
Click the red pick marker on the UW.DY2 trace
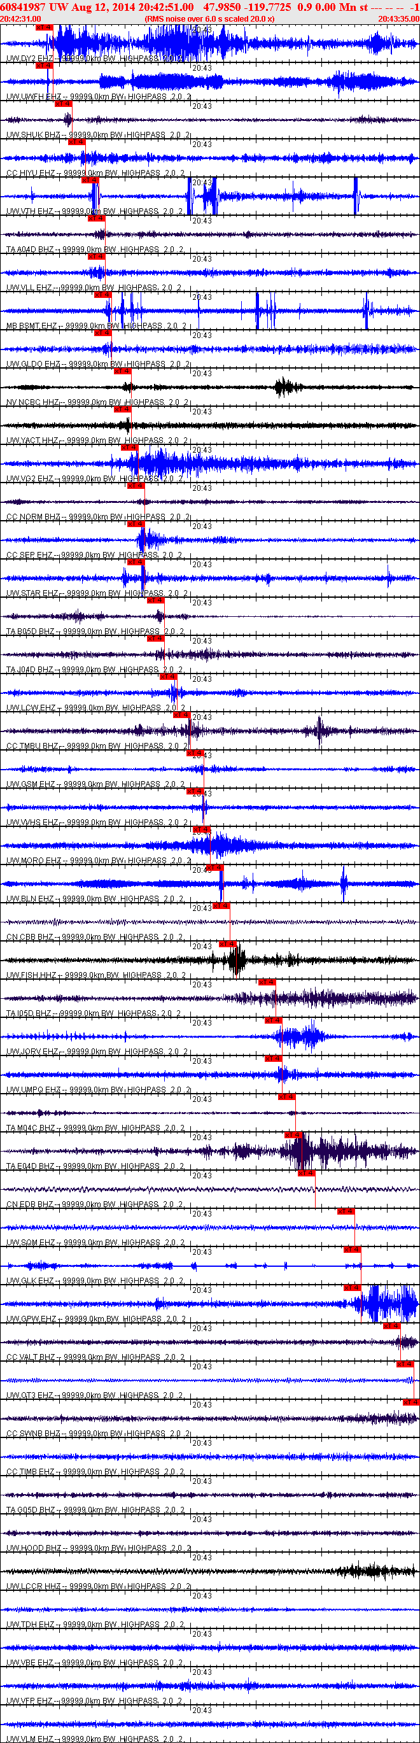tap(44, 28)
